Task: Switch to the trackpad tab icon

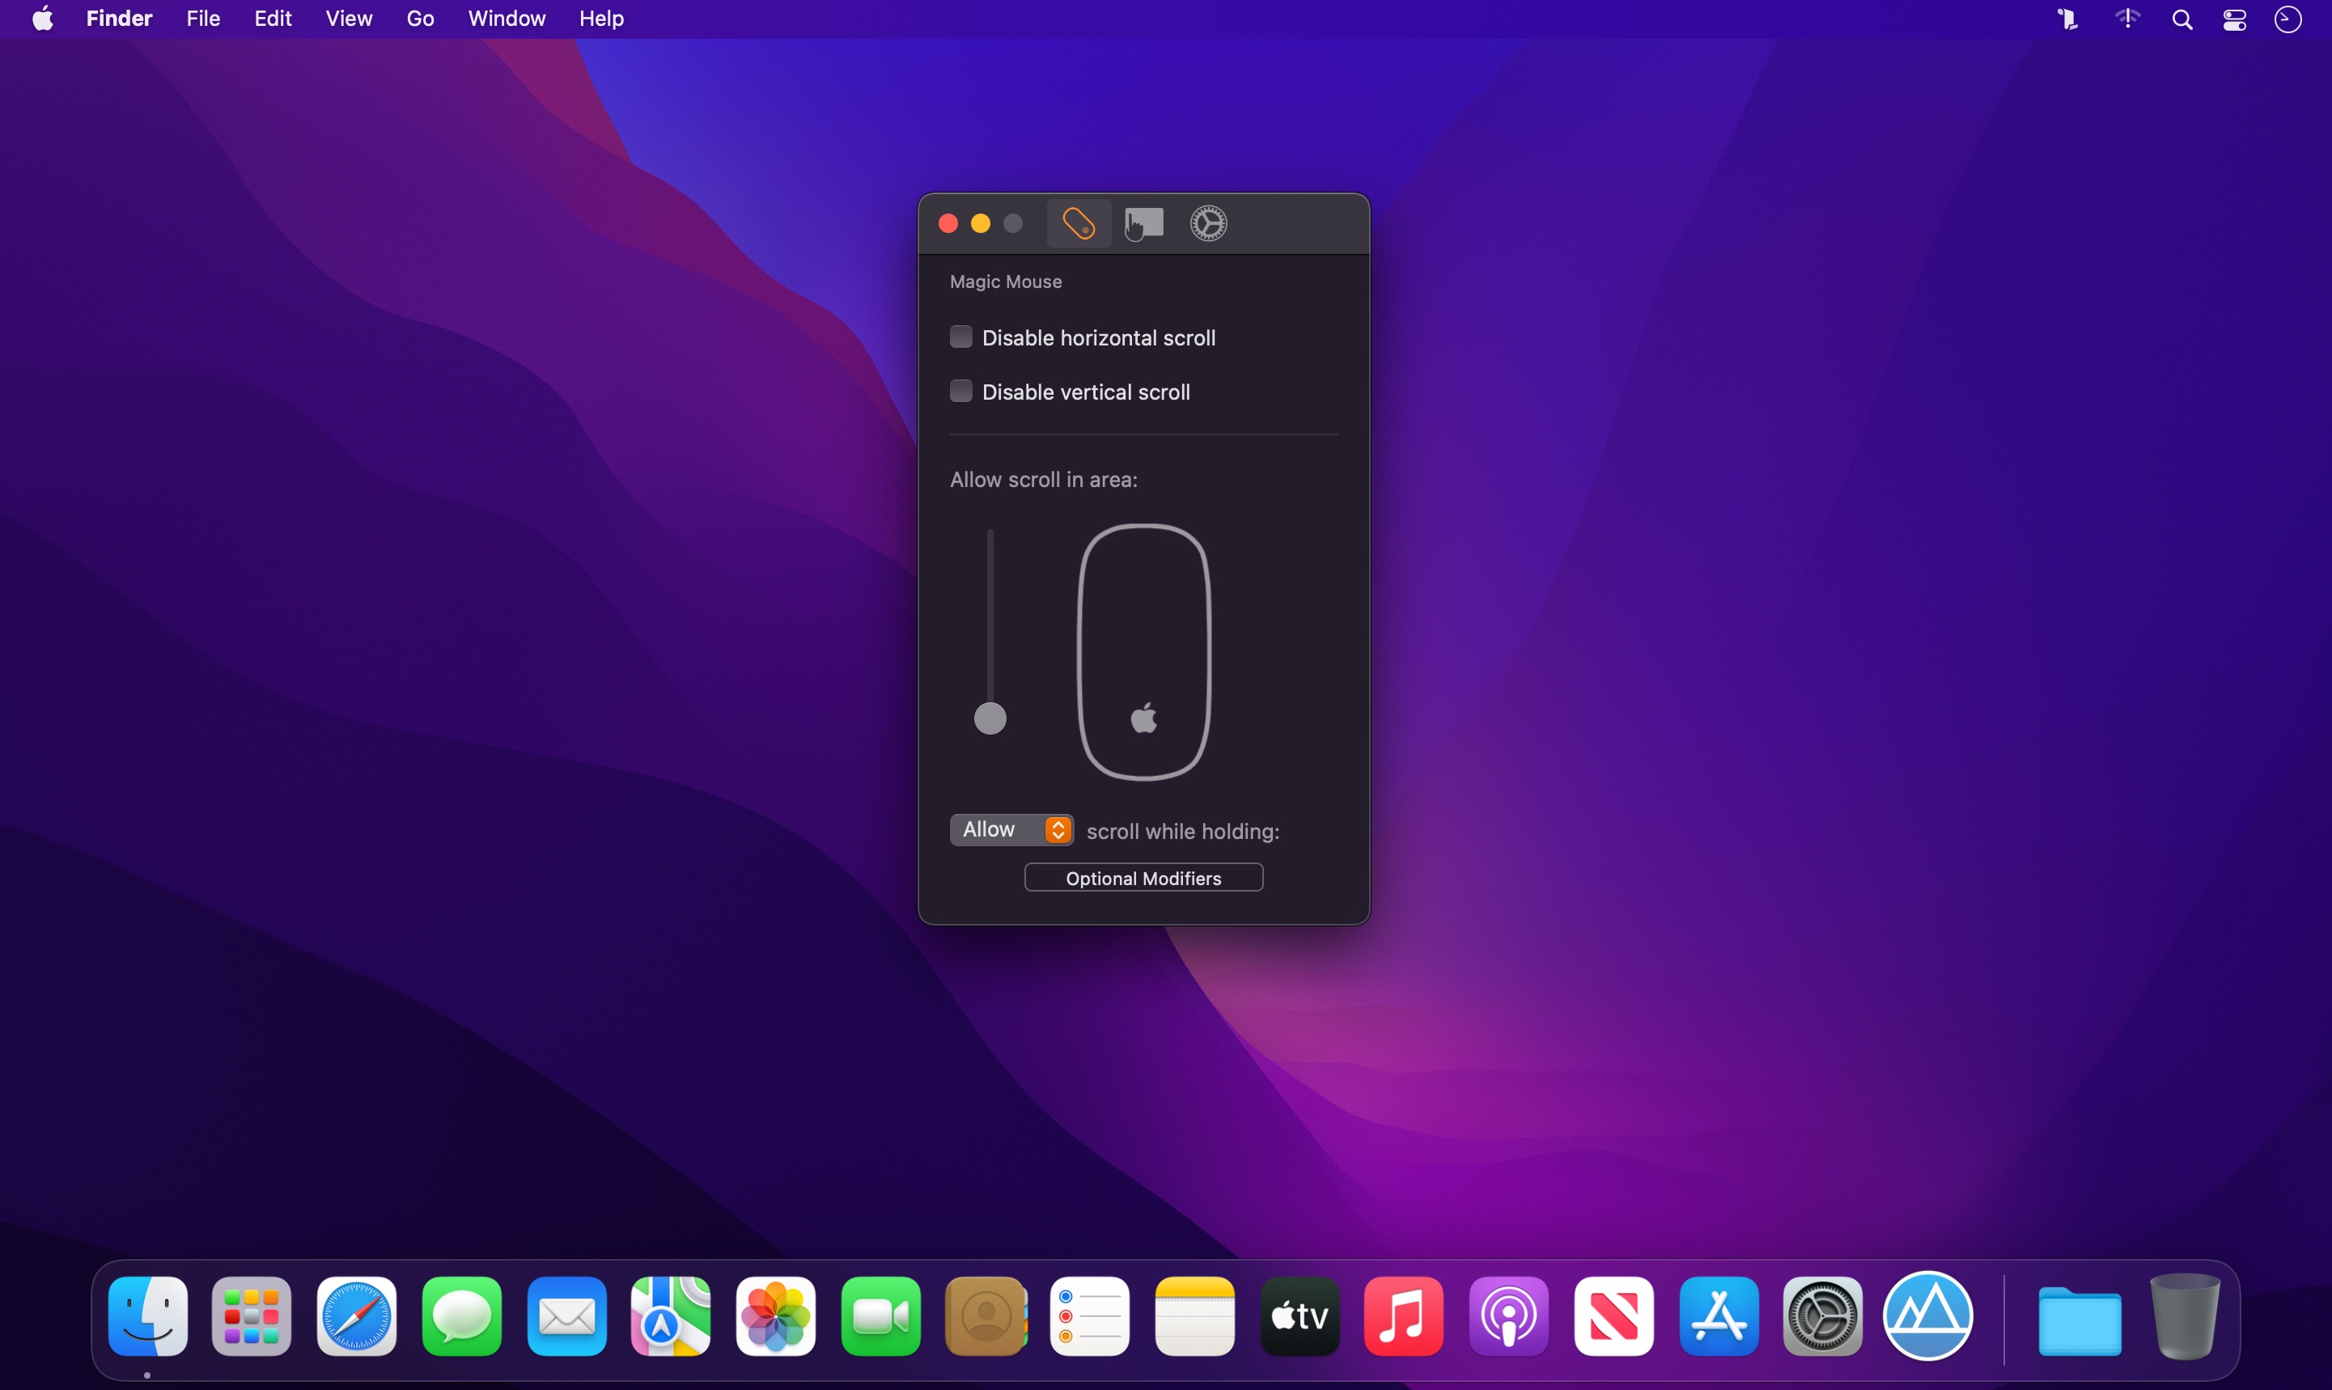Action: tap(1143, 224)
